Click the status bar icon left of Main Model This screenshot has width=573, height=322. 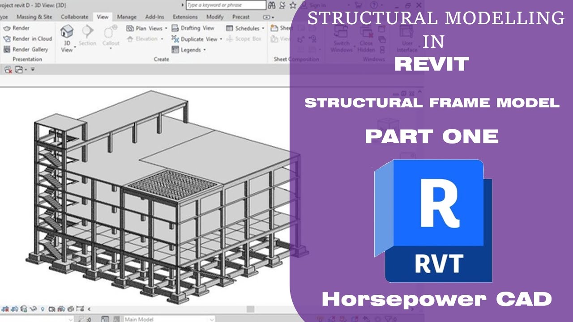(x=104, y=319)
